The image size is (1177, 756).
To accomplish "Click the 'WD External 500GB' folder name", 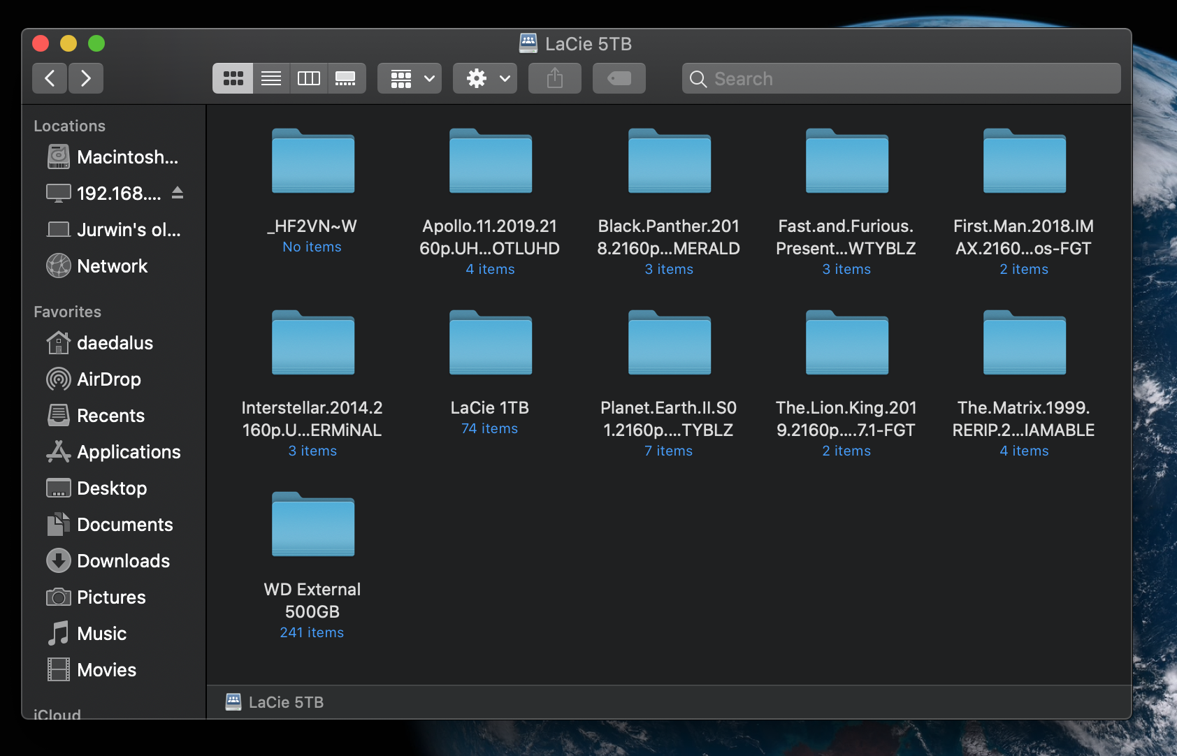I will click(312, 600).
